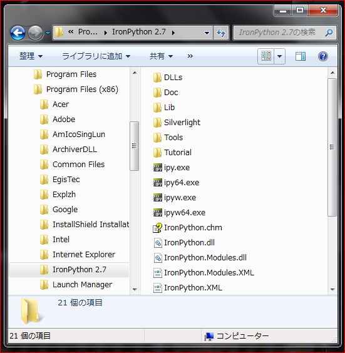Open the view options dropdown arrow
This screenshot has height=353, width=345.
[x=279, y=56]
